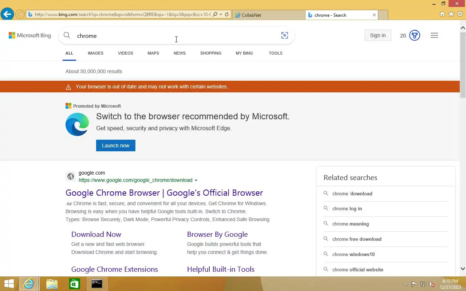The width and height of the screenshot is (466, 291).
Task: Expand the google.com URL dropdown arrow
Action: coord(196,180)
